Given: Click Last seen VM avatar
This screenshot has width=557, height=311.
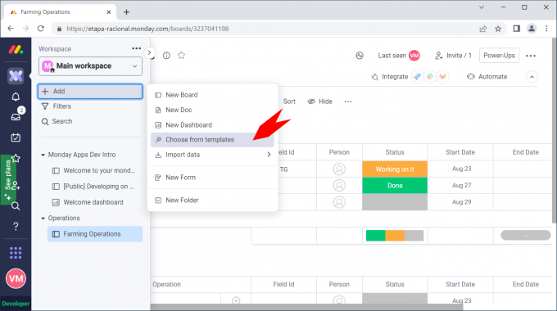Looking at the screenshot, I should 414,56.
